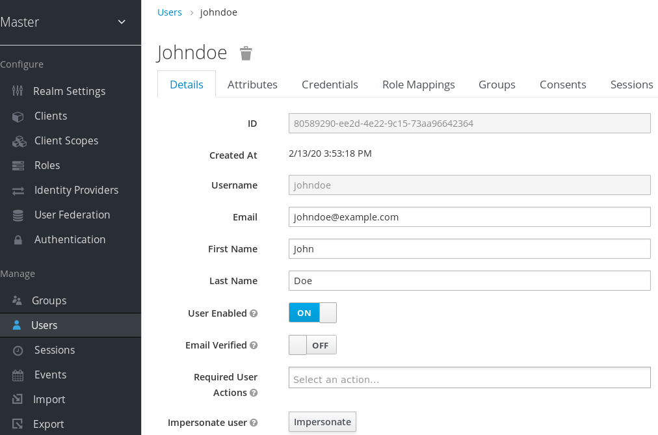Click the Impersonate button

click(x=322, y=421)
